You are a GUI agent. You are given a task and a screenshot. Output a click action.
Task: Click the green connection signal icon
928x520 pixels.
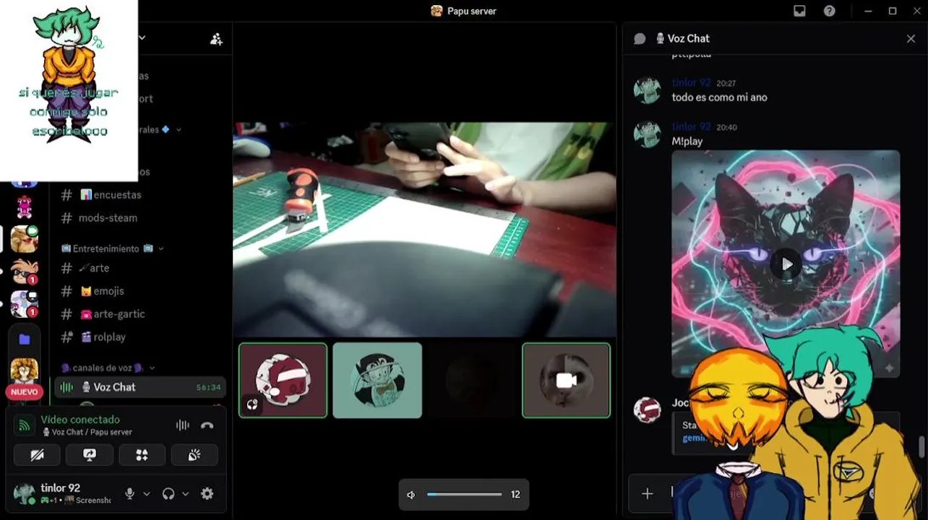pyautogui.click(x=25, y=425)
